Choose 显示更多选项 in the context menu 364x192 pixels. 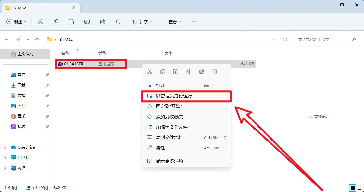click(187, 161)
